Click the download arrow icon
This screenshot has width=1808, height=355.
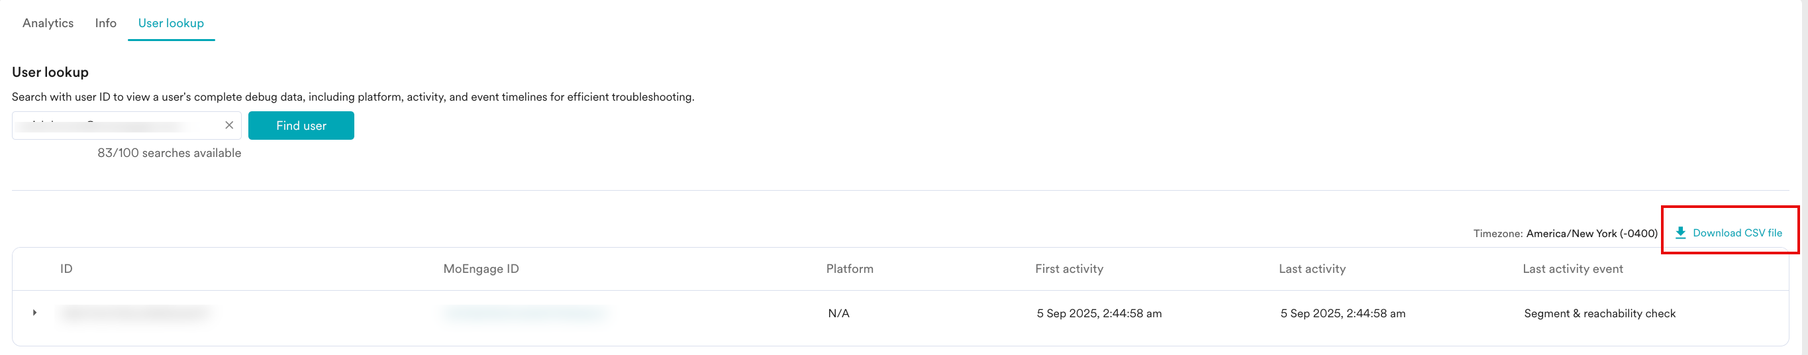1680,233
